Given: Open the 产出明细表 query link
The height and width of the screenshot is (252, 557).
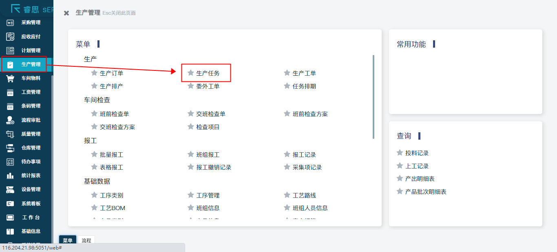Looking at the screenshot, I should [x=420, y=179].
